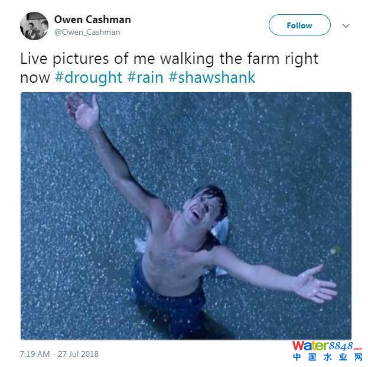
Task: Open the @Owen_Cashman handle link
Action: [x=87, y=32]
